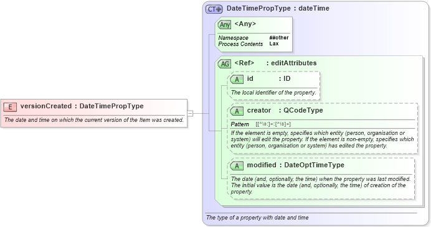The height and width of the screenshot is (227, 431).
Task: Click the versionCreated description text
Action: pyautogui.click(x=94, y=120)
